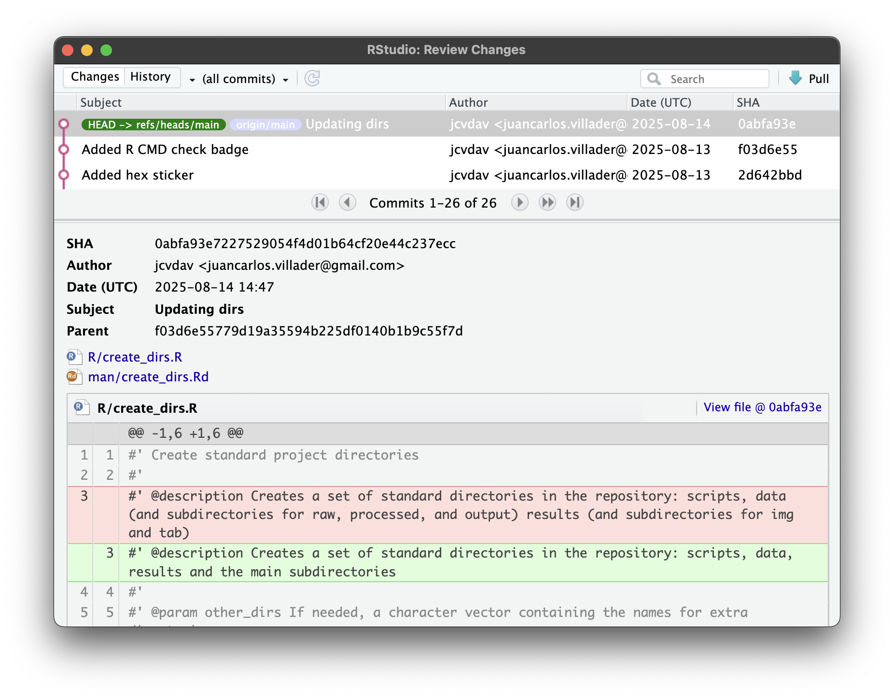Click the search magnifier icon

pos(654,79)
